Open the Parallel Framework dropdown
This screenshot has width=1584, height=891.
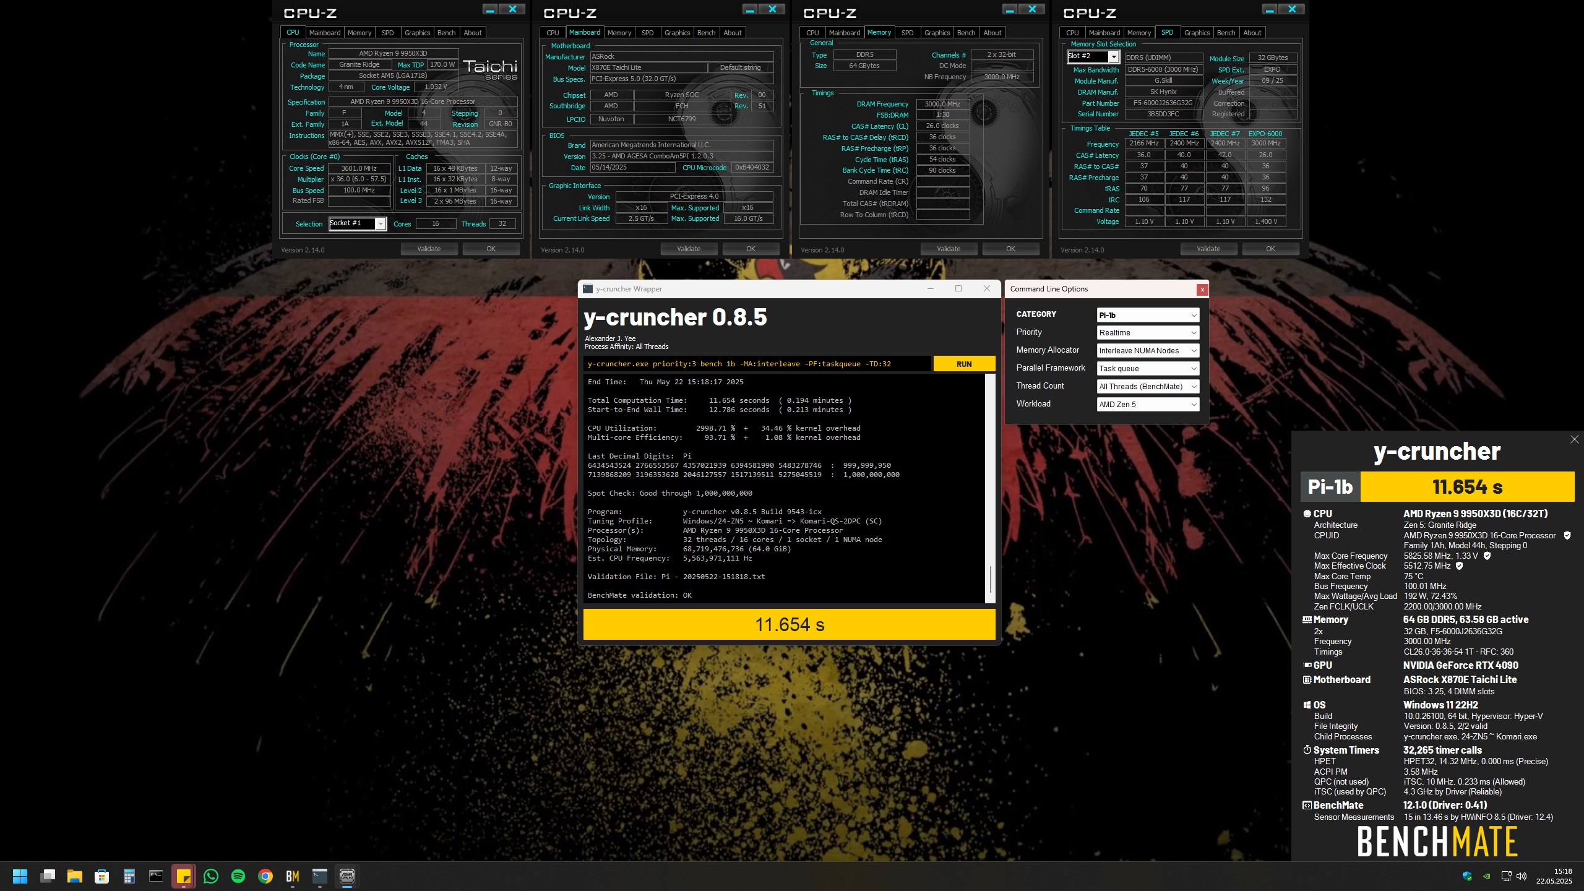click(1148, 369)
